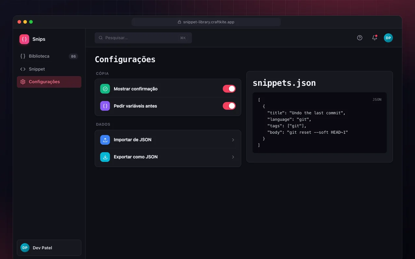This screenshot has height=259, width=415.
Task: Click the gear icon next to Configurações in sidebar
Action: coord(23,82)
